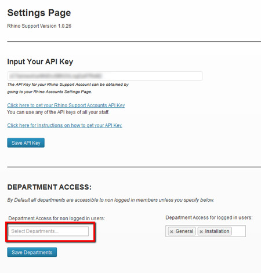Screen dimensions: 261x273
Task: Click the Rhino Support Version 1.0.26 text
Action: pos(39,26)
